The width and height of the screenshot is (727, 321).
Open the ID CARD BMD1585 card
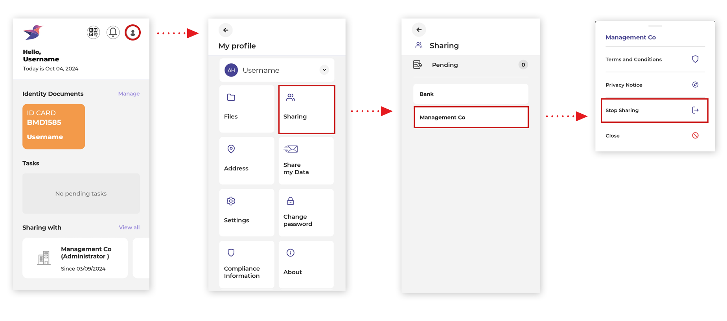tap(54, 127)
